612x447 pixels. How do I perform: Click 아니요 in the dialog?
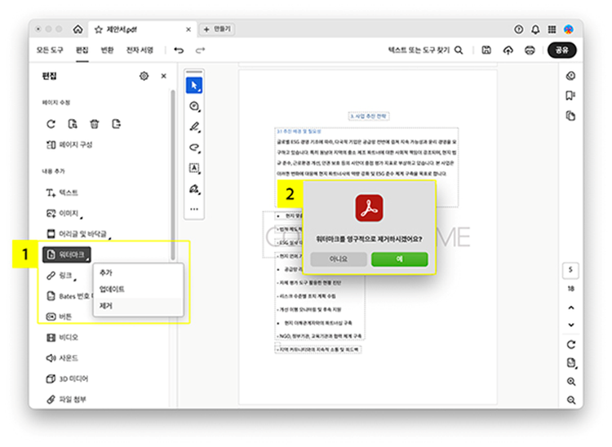[x=339, y=259]
